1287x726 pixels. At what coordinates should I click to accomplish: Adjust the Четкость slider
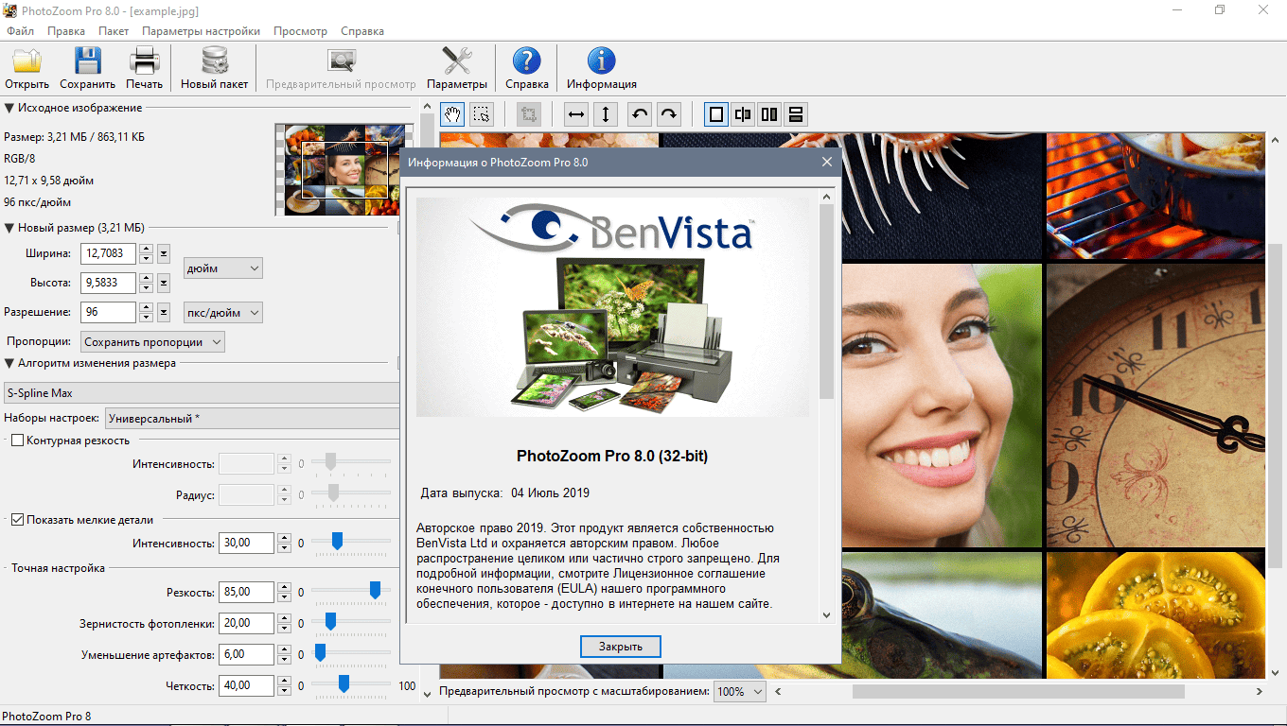(x=344, y=683)
